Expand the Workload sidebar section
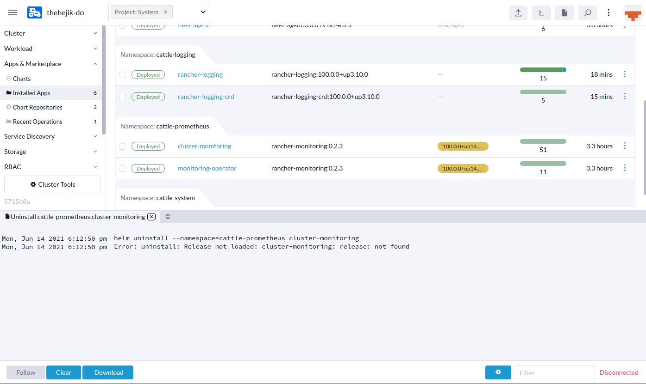646x384 pixels. [x=51, y=49]
